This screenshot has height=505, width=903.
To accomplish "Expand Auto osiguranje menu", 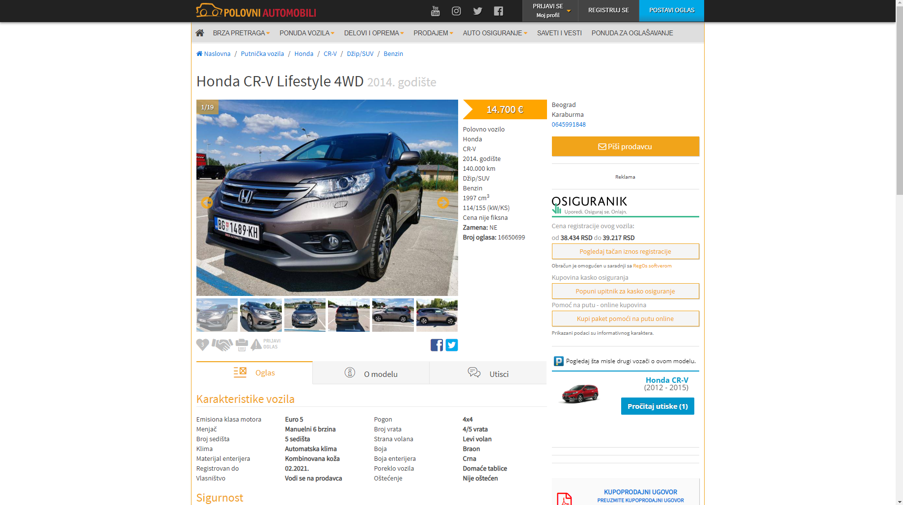I will [495, 33].
